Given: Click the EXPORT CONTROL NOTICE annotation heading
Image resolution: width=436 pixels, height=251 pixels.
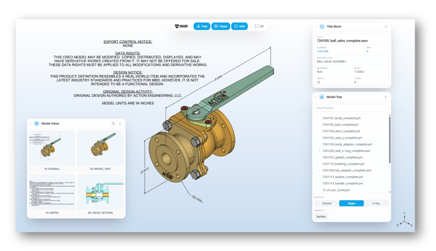Looking at the screenshot, I should (128, 41).
